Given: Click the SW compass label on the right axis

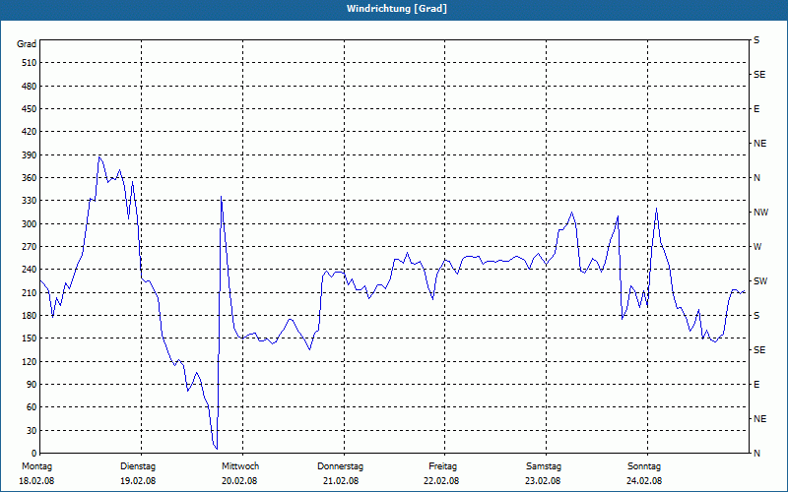Looking at the screenshot, I should pyautogui.click(x=760, y=281).
